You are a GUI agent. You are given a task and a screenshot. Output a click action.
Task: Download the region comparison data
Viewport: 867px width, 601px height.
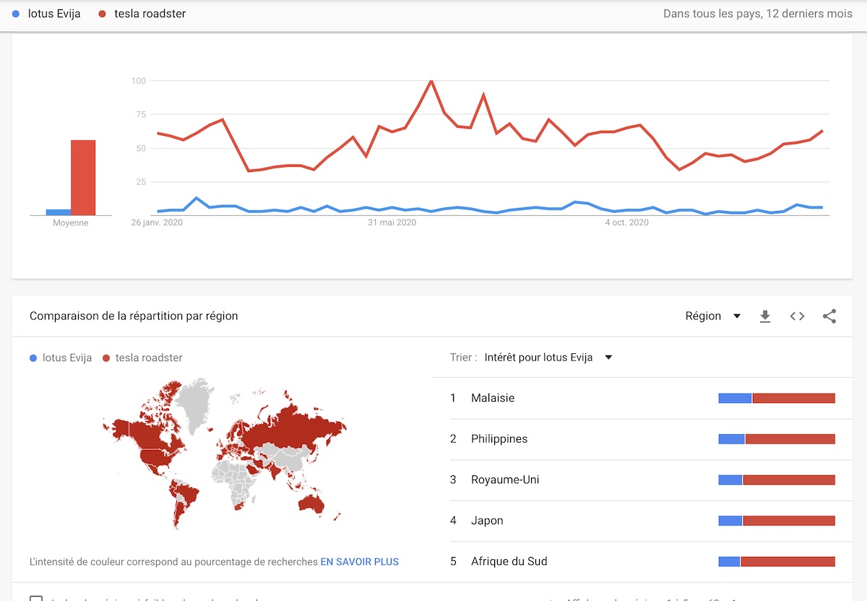click(x=765, y=316)
